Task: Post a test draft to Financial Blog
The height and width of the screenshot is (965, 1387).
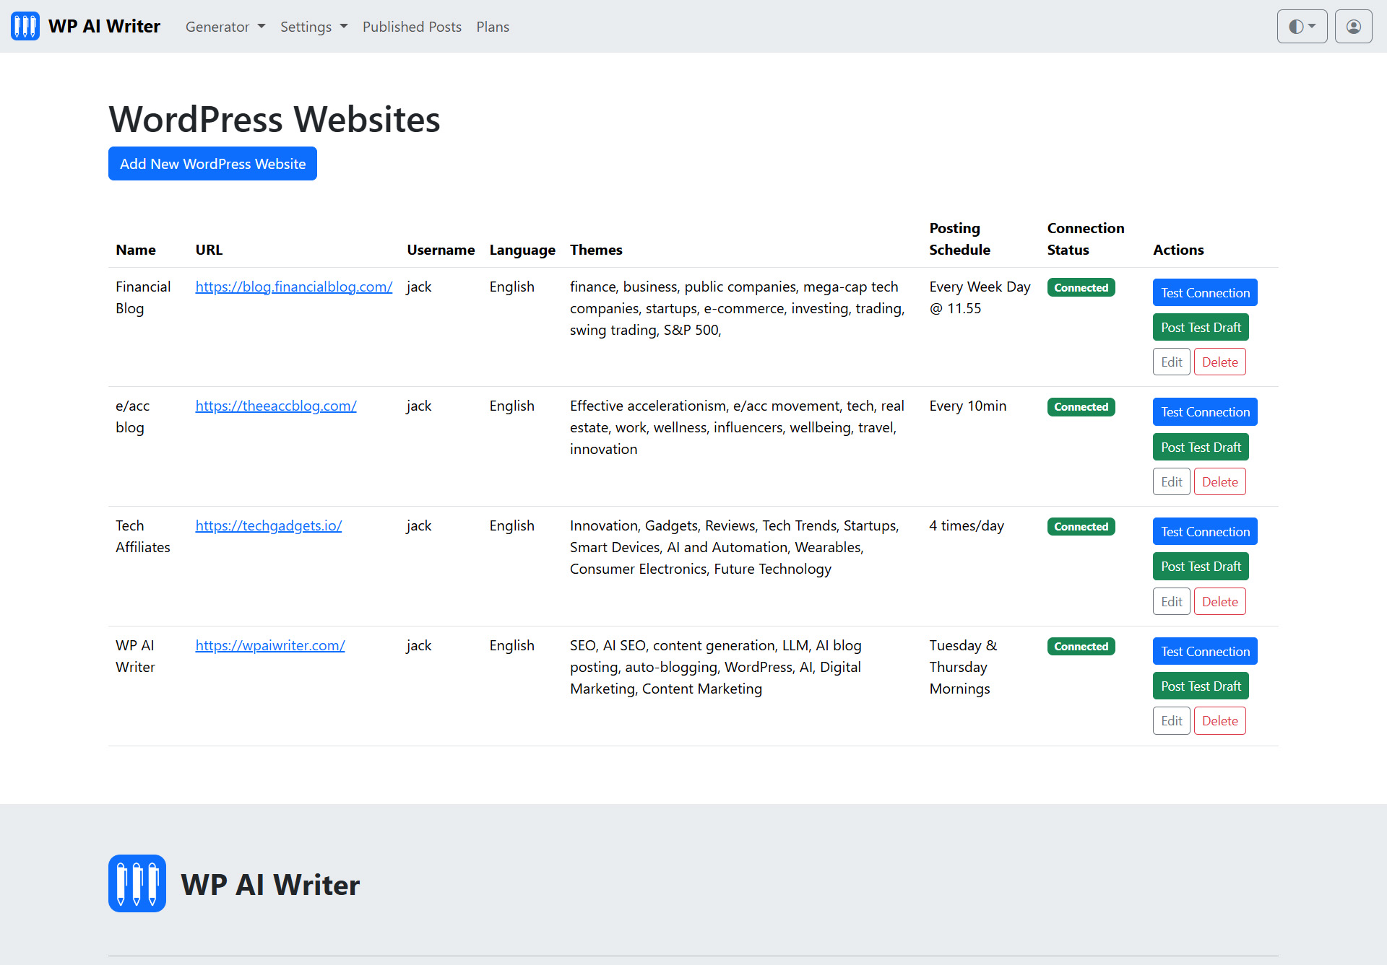Action: (1200, 327)
